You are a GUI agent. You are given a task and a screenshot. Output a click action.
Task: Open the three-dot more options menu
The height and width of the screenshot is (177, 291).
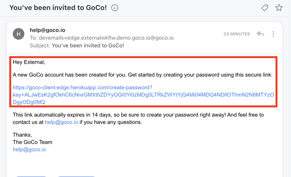(x=273, y=34)
